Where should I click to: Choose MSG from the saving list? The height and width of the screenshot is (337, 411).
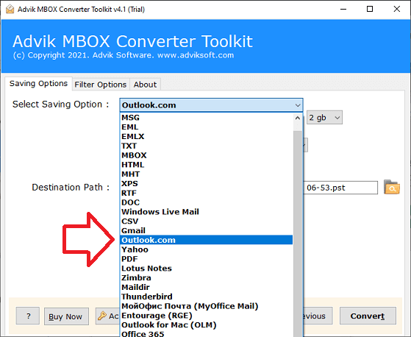click(207, 118)
